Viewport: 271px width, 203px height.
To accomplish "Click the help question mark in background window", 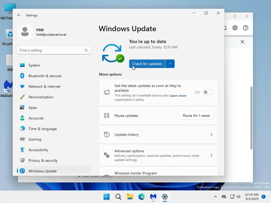I will 245,28.
